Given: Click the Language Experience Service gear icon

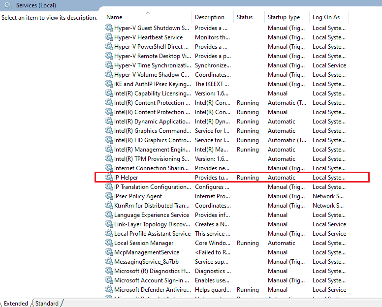Looking at the screenshot, I should [109, 215].
